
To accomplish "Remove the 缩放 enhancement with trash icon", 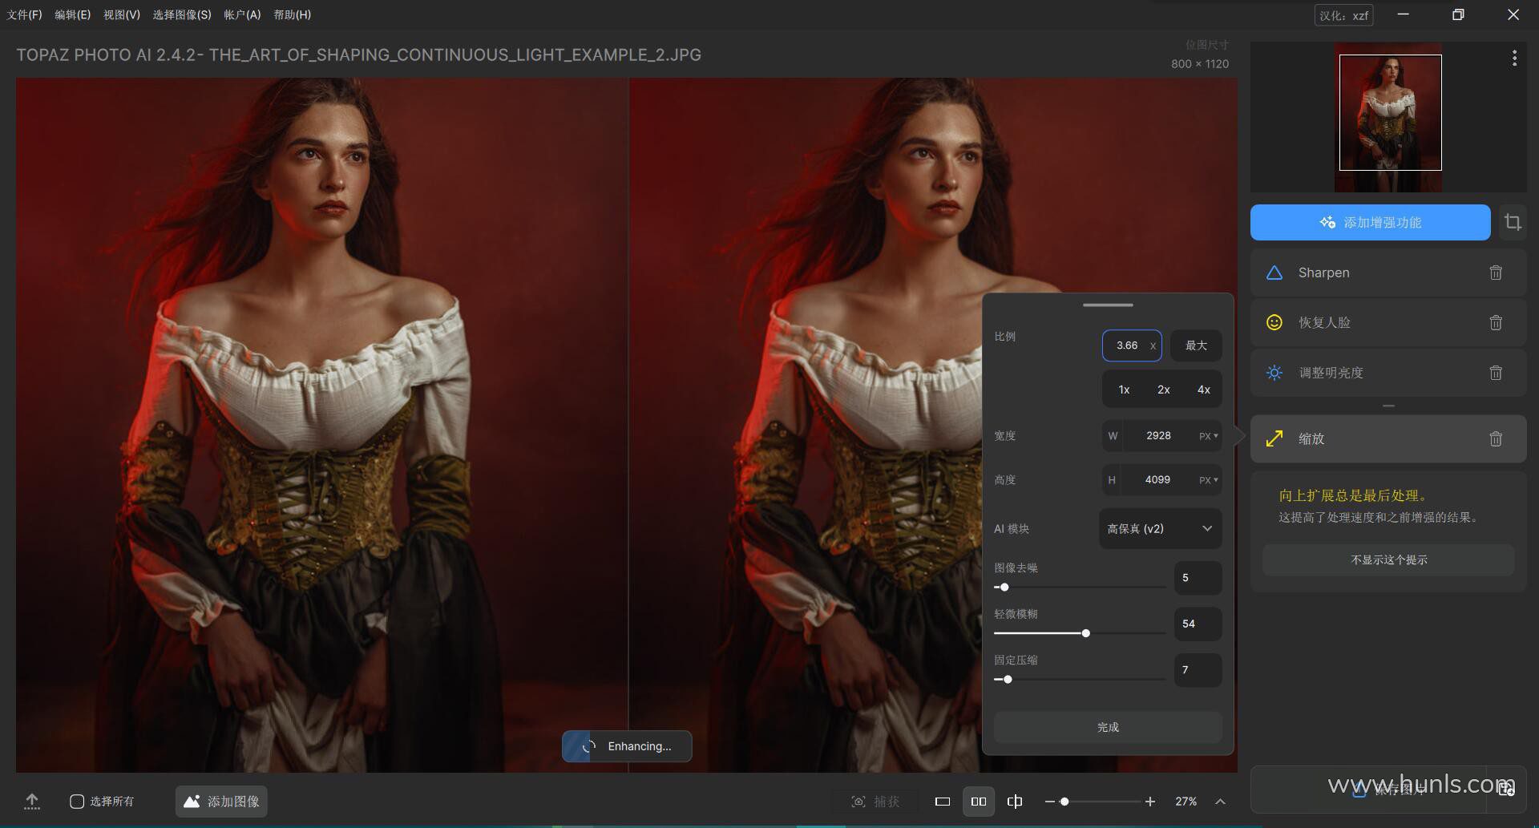I will 1495,439.
